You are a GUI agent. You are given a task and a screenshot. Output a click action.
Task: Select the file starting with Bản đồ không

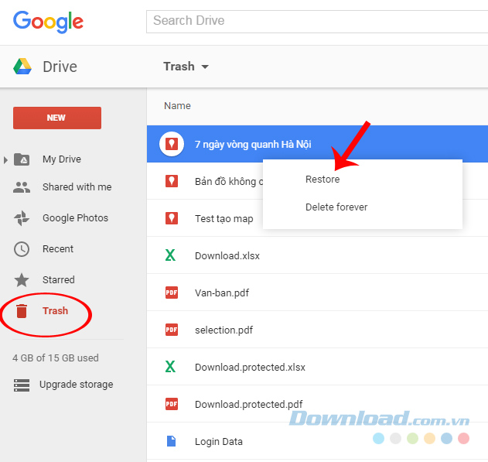[229, 182]
